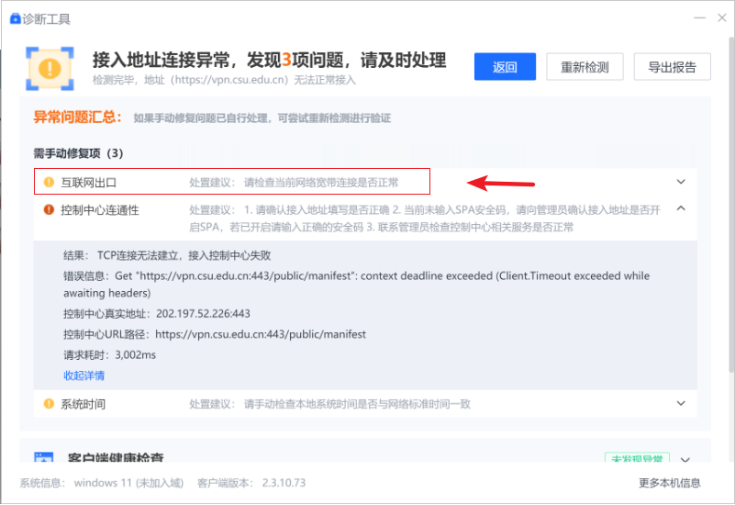Click the 重新检测 button
This screenshot has height=505, width=735.
click(x=585, y=67)
